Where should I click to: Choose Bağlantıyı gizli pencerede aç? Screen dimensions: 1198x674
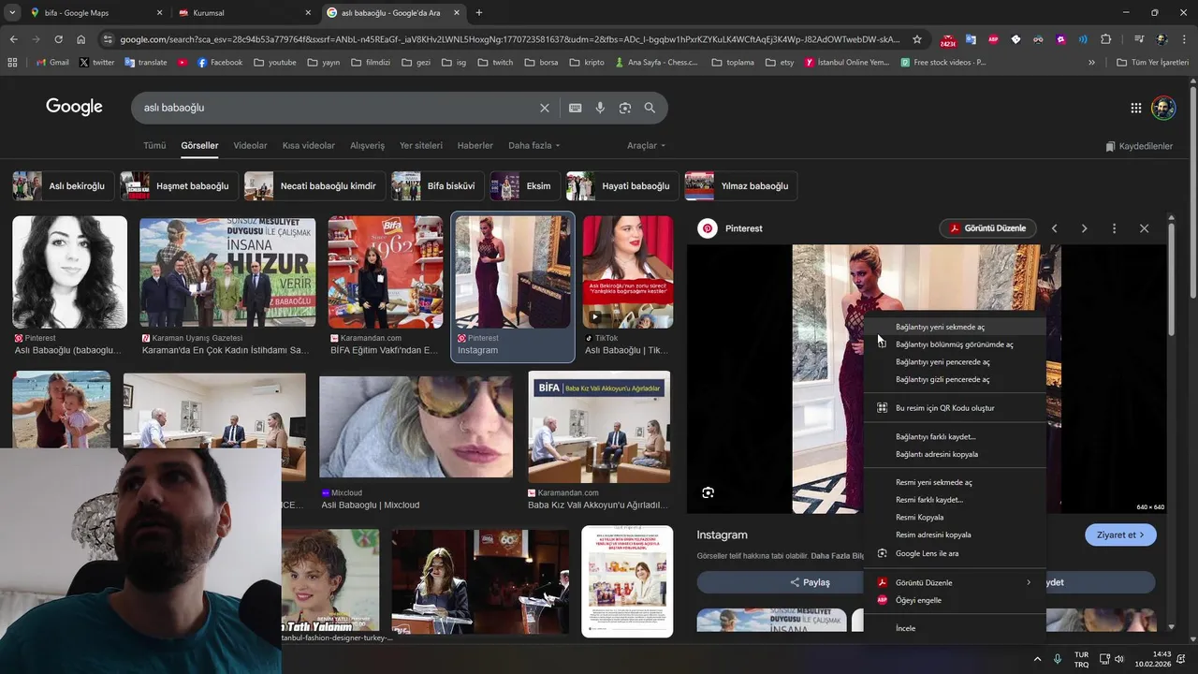pyautogui.click(x=955, y=380)
